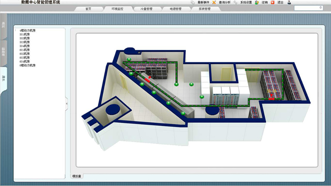This screenshot has height=186, width=331.
Task: Click the 模拟量 tab below the 3D view
Action: point(76,176)
